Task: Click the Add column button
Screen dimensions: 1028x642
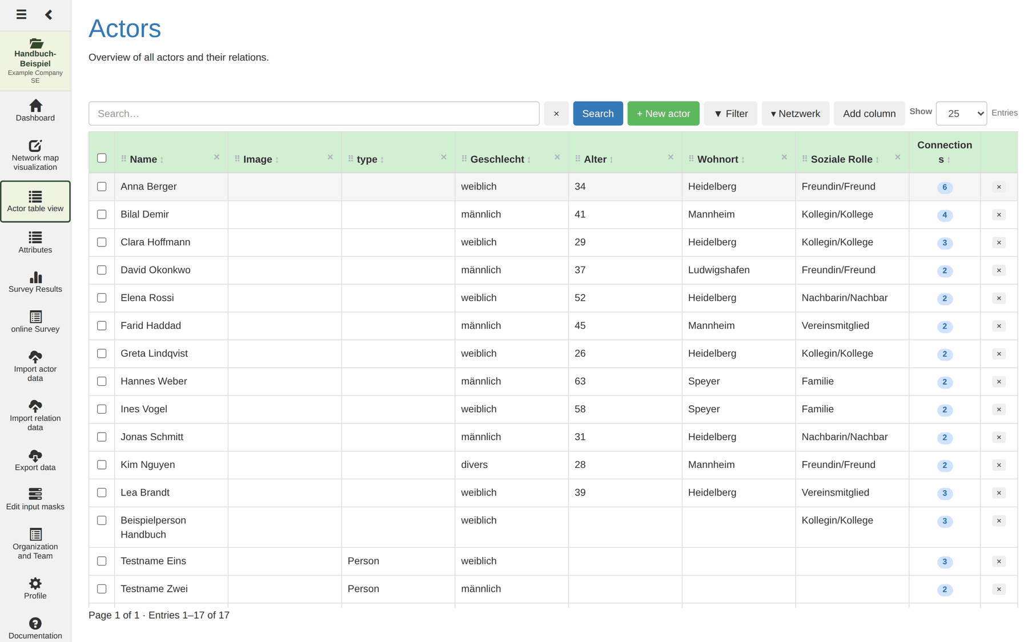Action: 869,114
